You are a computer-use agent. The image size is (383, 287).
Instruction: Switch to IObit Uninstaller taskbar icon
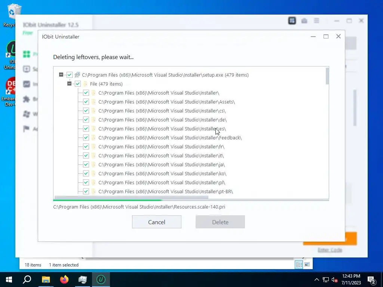pyautogui.click(x=101, y=280)
